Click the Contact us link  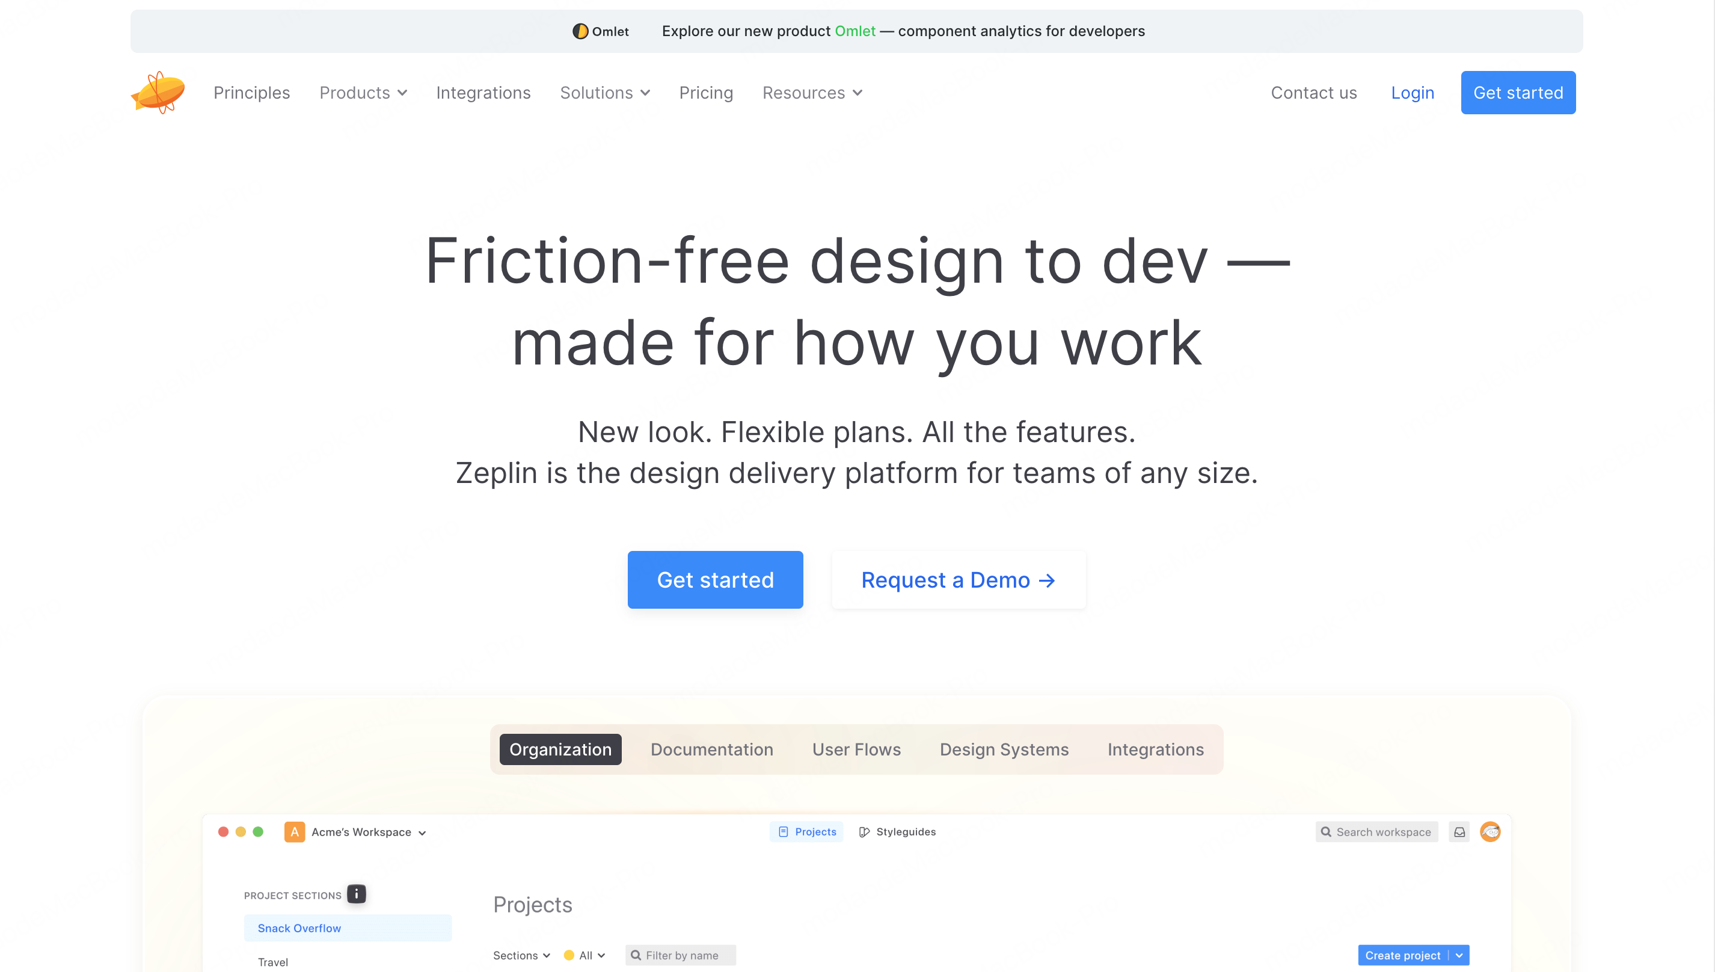click(x=1313, y=93)
